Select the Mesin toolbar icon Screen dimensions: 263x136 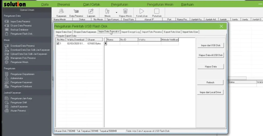107,12
